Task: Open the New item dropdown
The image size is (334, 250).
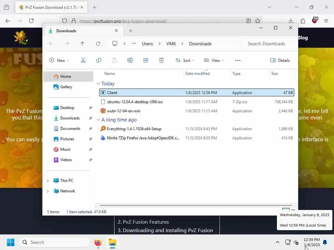Action: (59, 60)
